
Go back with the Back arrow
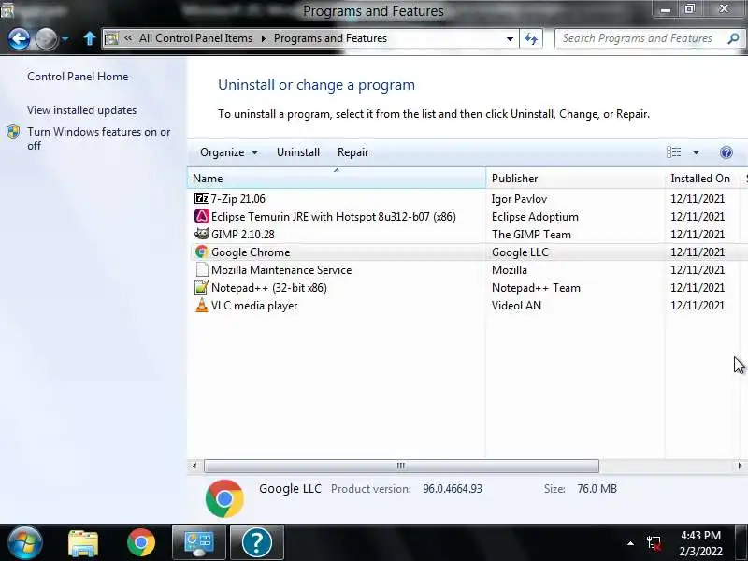(x=19, y=38)
